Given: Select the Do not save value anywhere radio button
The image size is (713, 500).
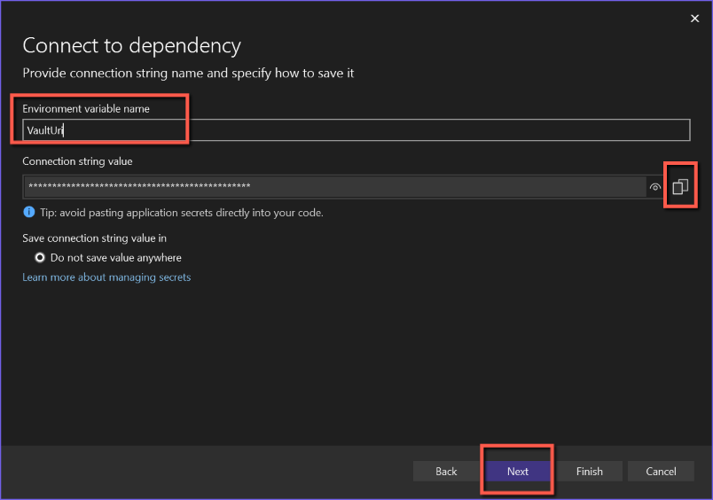Looking at the screenshot, I should click(x=39, y=258).
